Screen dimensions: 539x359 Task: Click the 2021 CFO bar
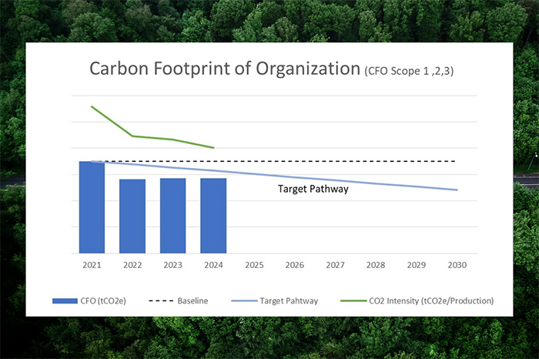click(92, 207)
